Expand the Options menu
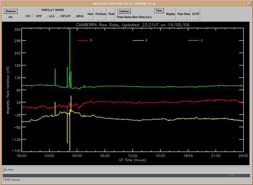 (124, 11)
